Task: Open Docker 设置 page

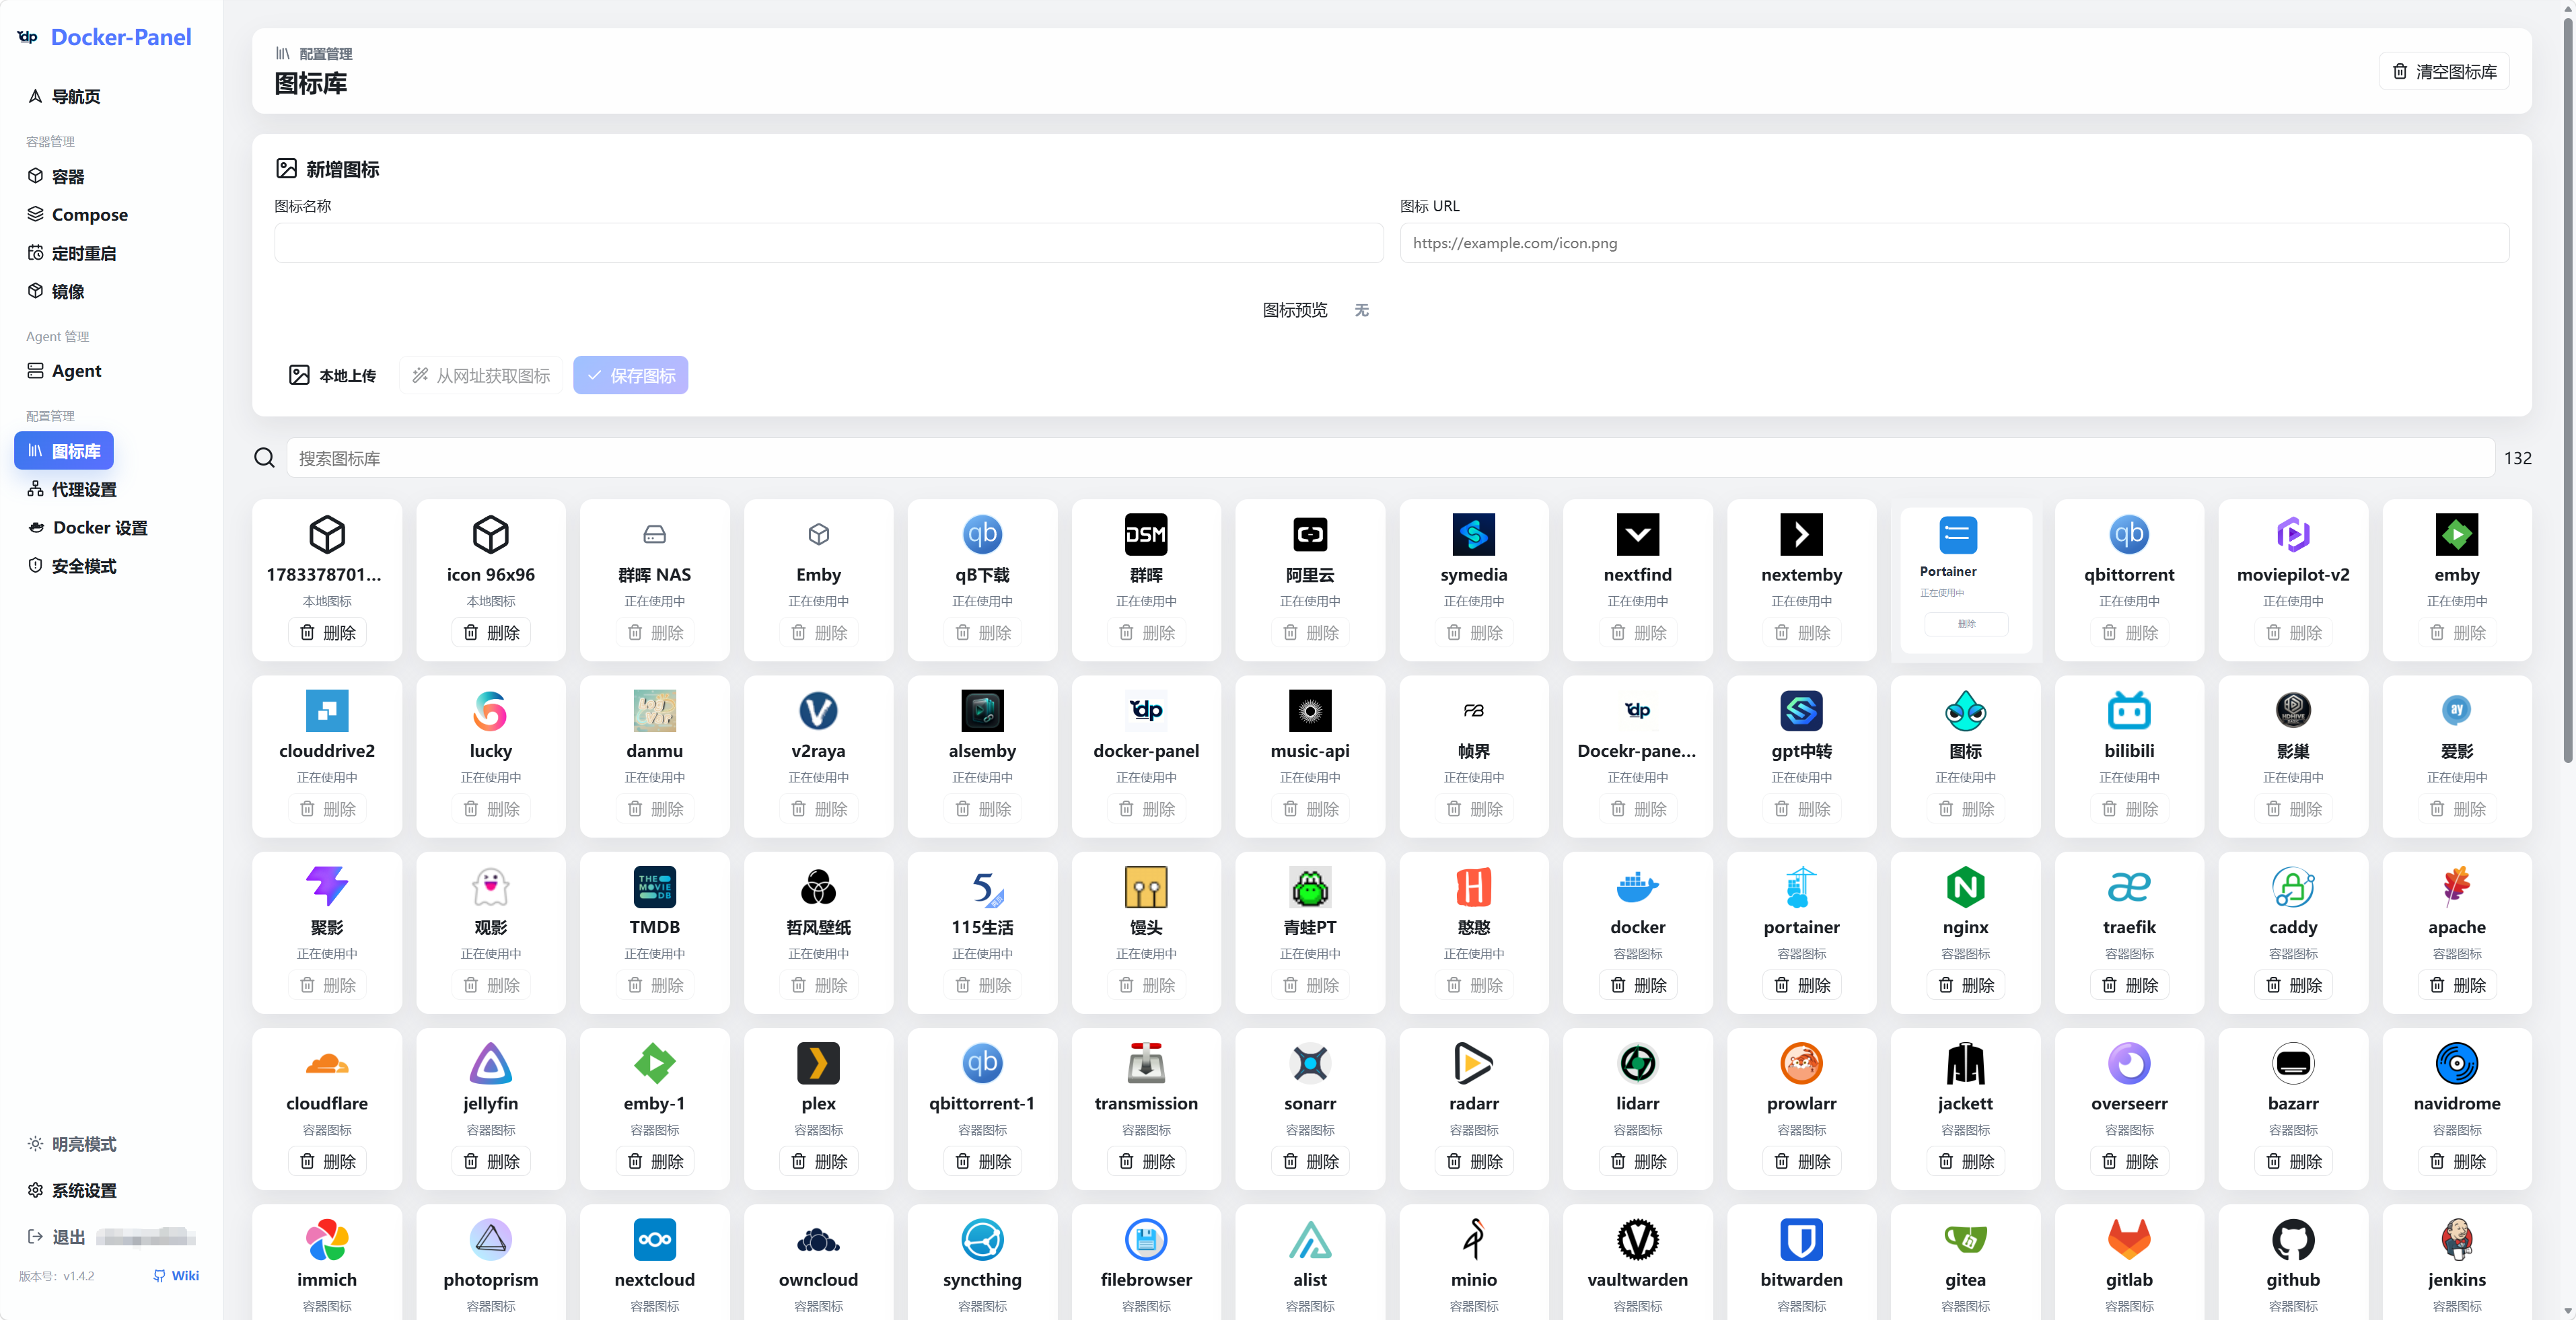Action: click(88, 527)
